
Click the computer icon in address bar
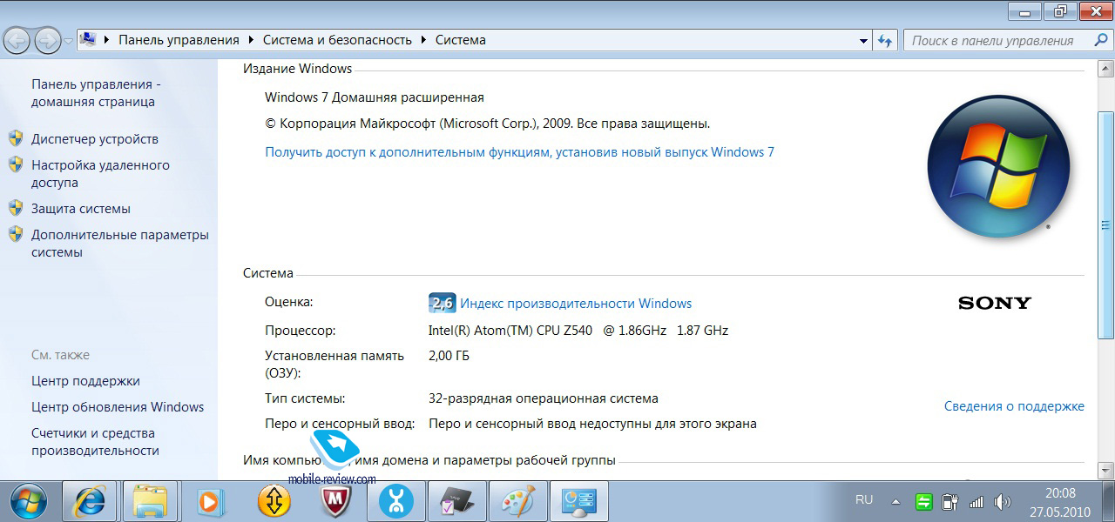click(88, 39)
